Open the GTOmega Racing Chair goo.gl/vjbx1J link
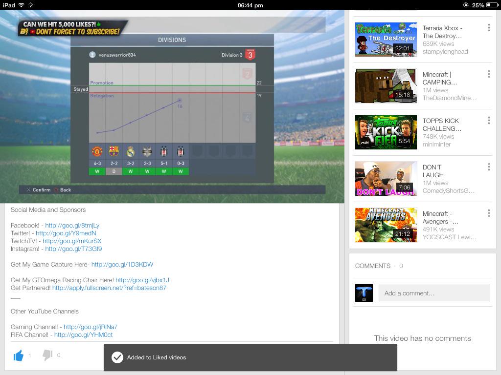This screenshot has height=375, width=501. point(142,280)
